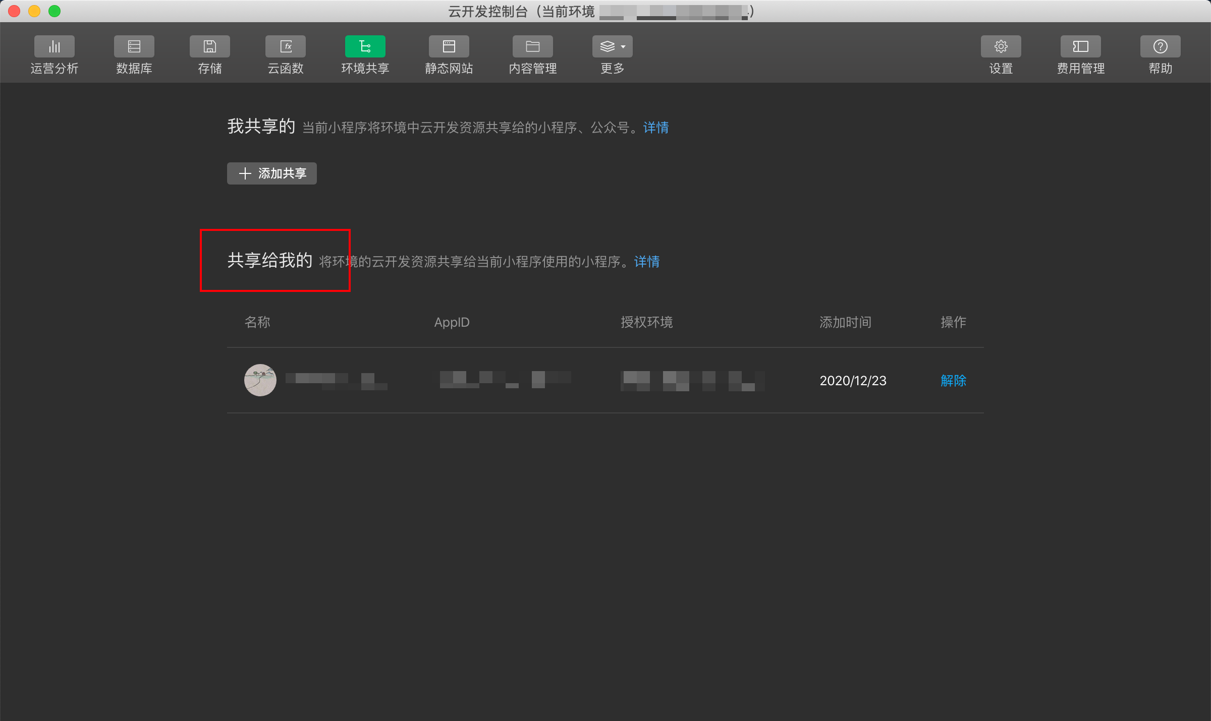Select the green 环境共享 icon
Viewport: 1211px width, 721px height.
pos(365,46)
